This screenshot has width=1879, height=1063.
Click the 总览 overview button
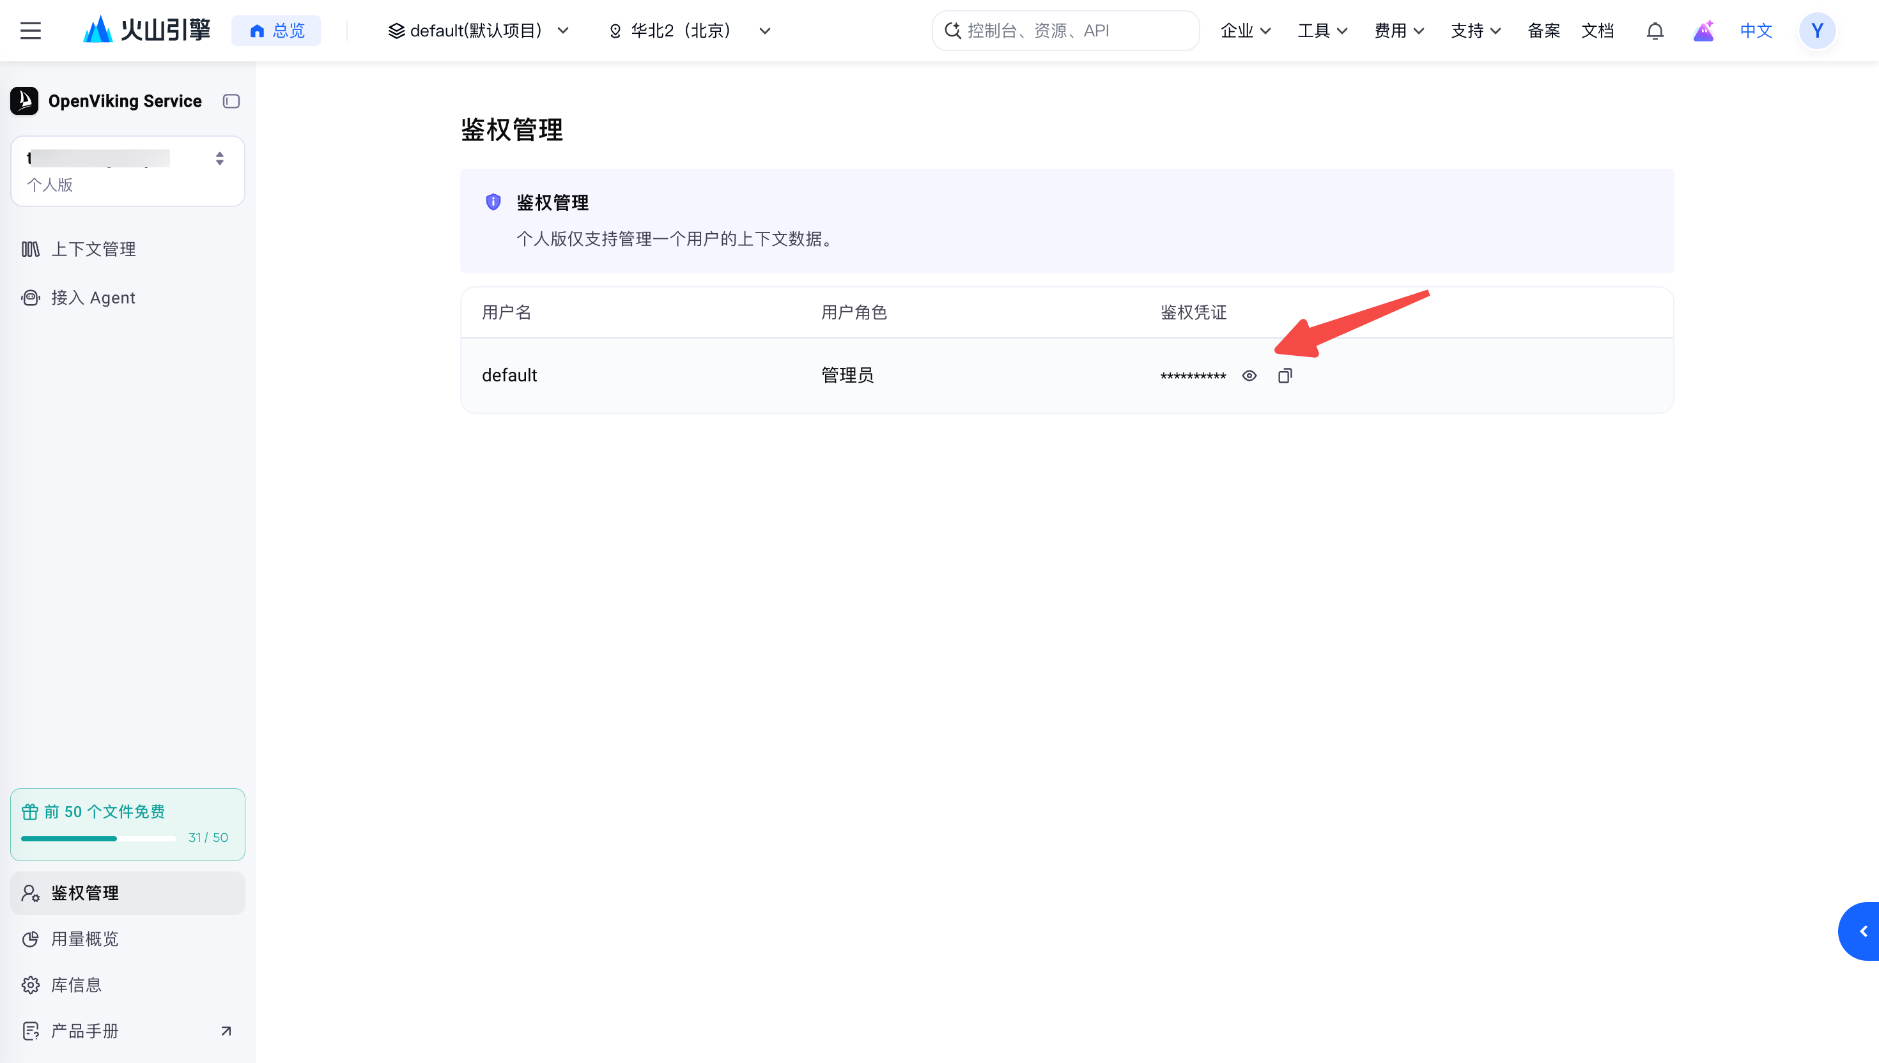click(276, 31)
